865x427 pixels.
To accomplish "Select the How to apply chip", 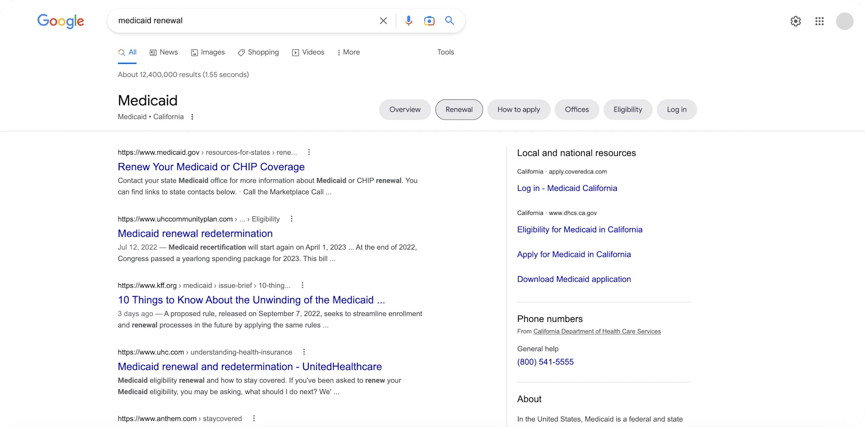I will point(519,110).
